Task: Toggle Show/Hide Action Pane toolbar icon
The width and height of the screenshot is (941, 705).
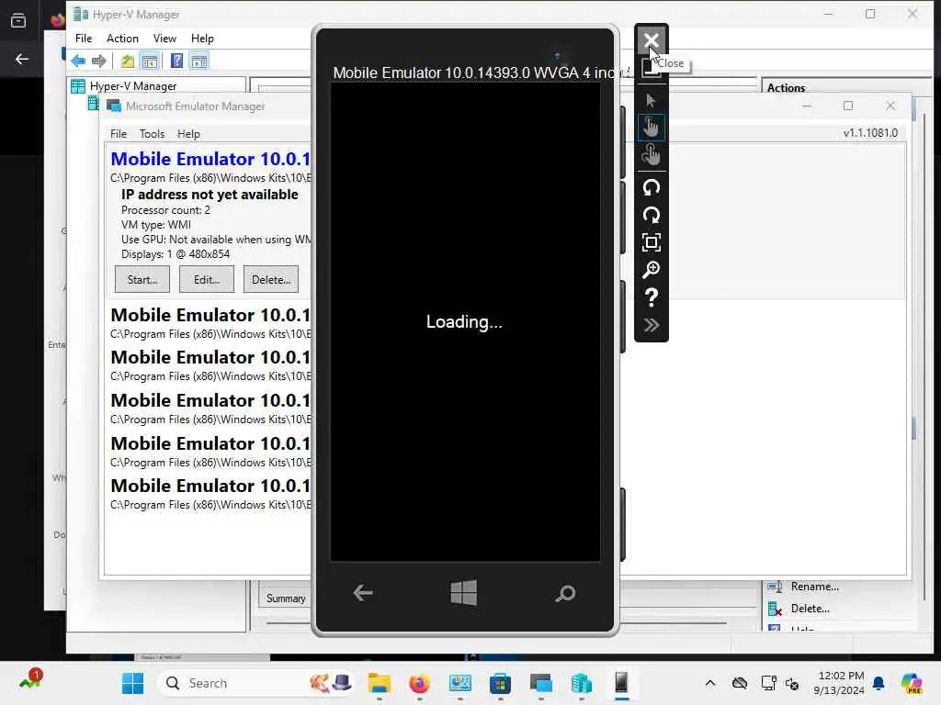Action: tap(198, 61)
